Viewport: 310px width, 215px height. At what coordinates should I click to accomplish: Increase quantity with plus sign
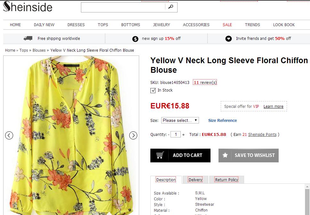point(183,135)
